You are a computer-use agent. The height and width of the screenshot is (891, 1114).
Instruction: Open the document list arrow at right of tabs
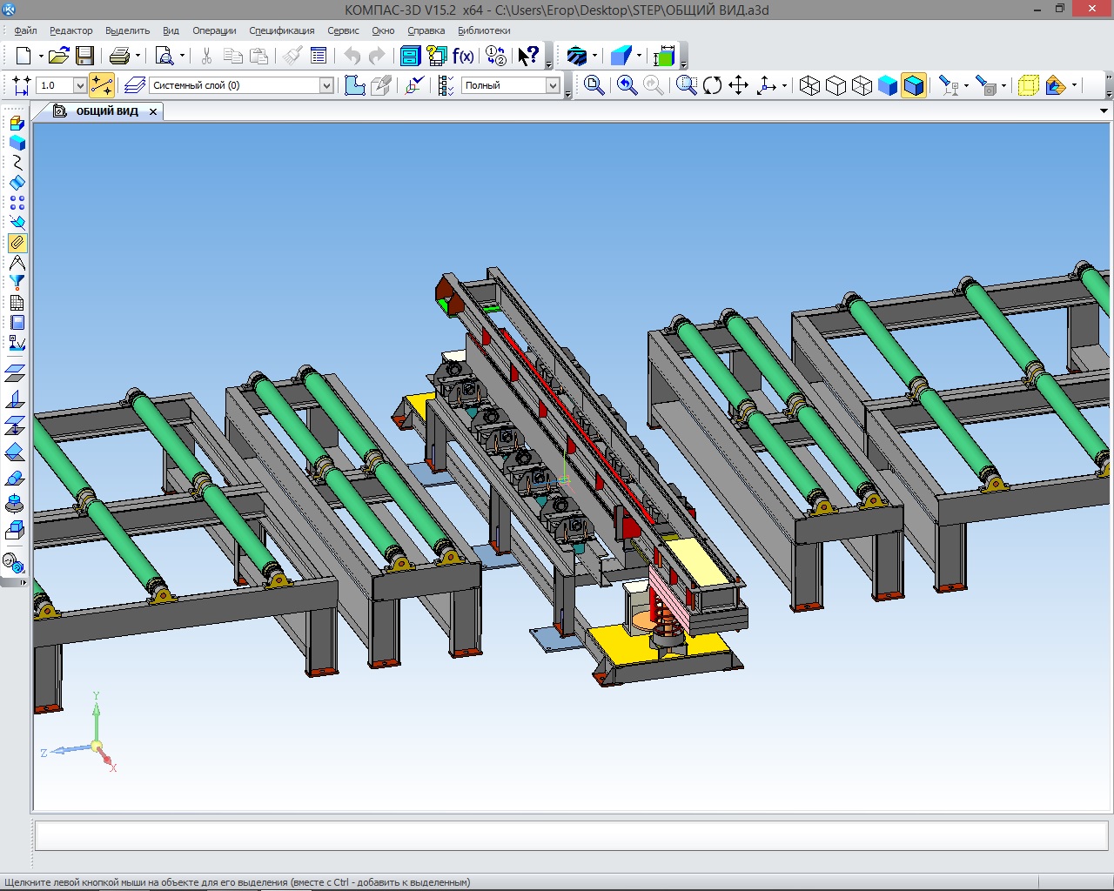[1104, 111]
